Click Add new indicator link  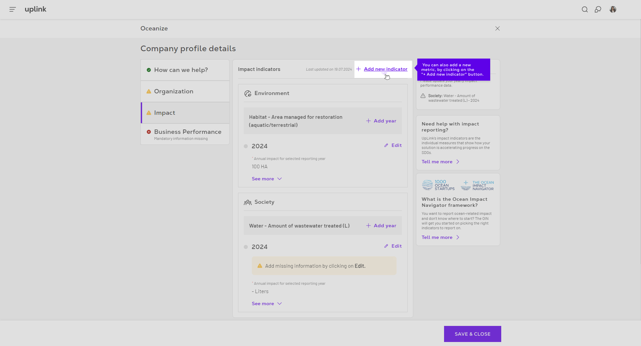[x=385, y=69]
